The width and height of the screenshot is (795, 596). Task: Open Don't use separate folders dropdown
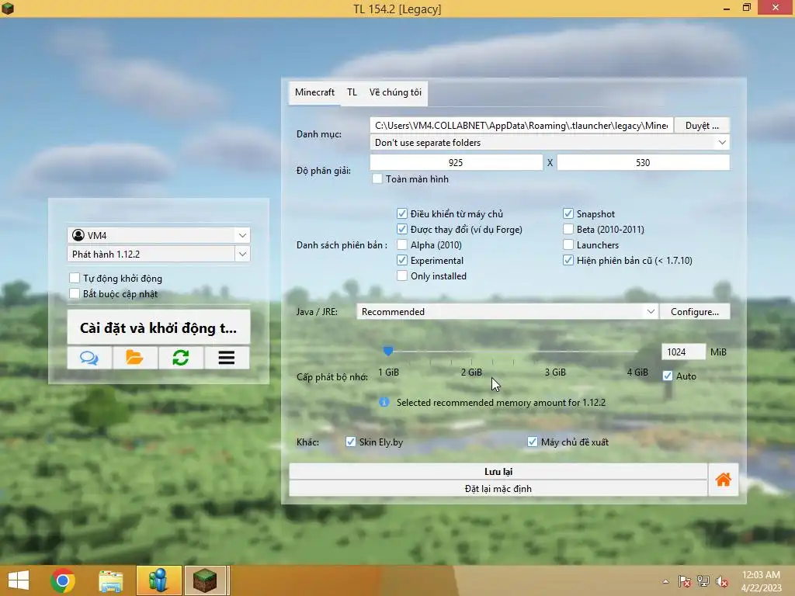(550, 143)
